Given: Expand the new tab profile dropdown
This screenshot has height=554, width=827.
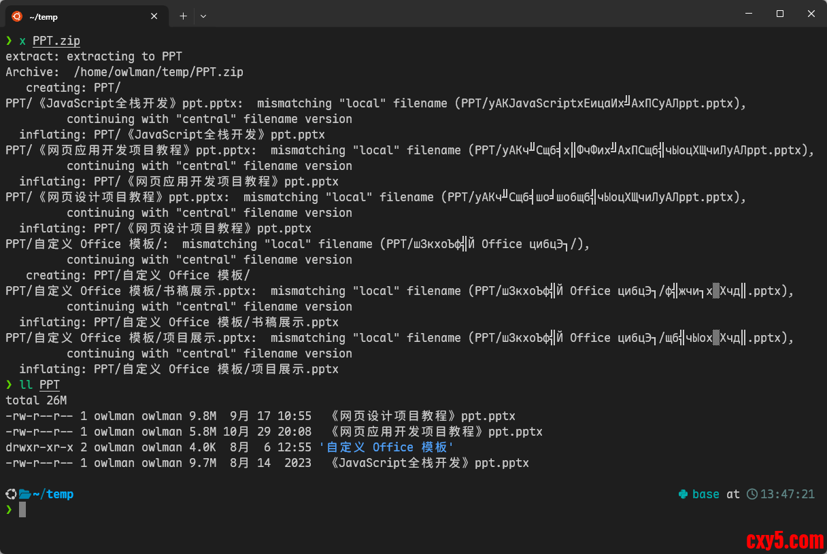Looking at the screenshot, I should point(203,16).
